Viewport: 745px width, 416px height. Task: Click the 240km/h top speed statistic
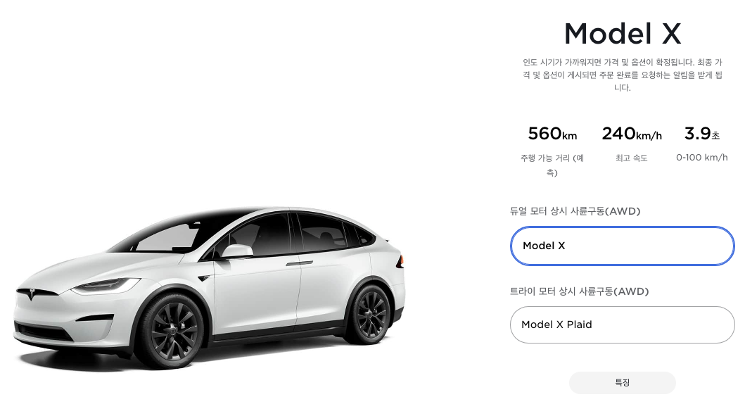(x=632, y=134)
